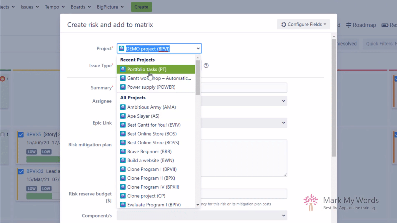
Task: Open the Issues menu
Action: [30, 7]
